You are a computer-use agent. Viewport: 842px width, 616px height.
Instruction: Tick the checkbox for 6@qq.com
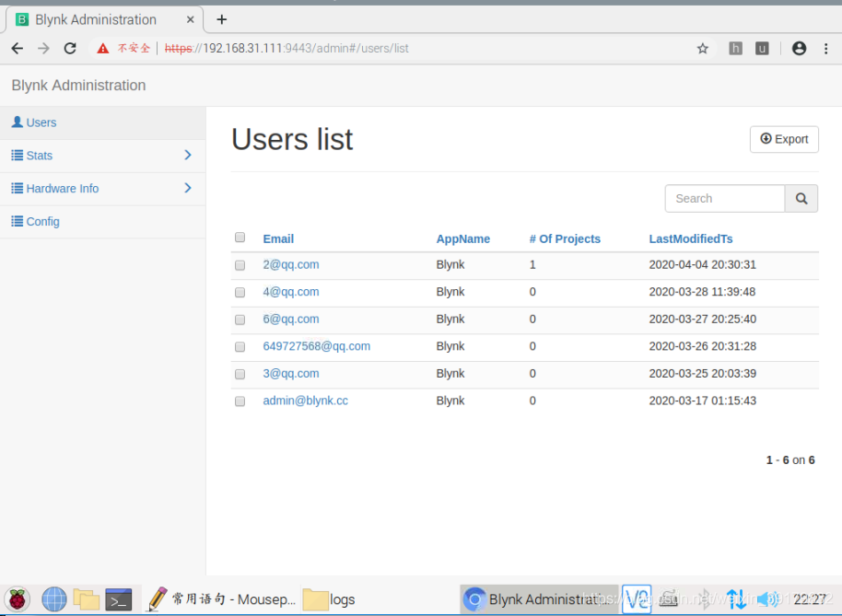240,320
